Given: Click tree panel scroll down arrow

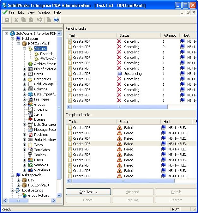Looking at the screenshot, I should tap(59, 195).
